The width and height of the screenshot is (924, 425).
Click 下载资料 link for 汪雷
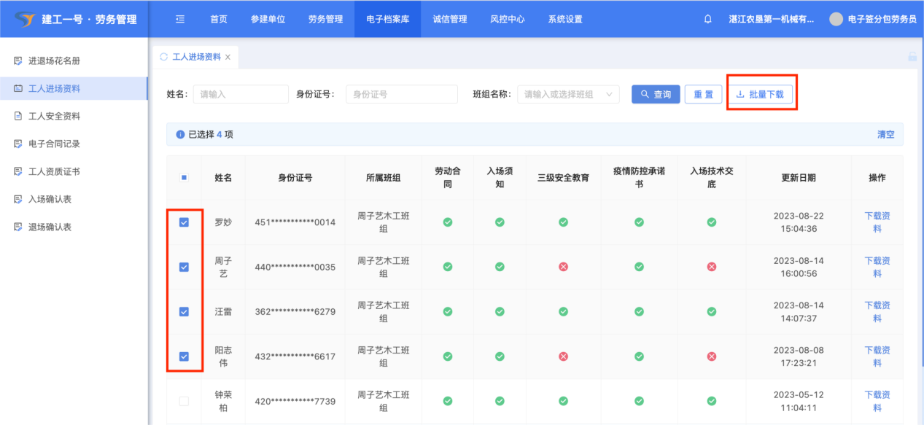[877, 311]
